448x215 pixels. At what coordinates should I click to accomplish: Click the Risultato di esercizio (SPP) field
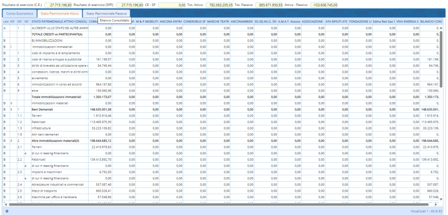130,4
